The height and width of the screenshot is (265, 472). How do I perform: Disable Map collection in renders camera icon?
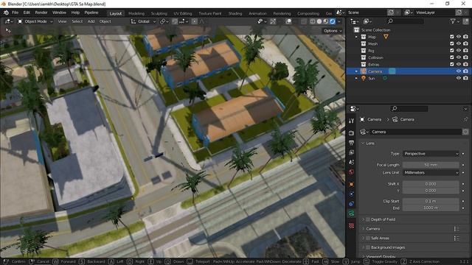click(x=465, y=37)
